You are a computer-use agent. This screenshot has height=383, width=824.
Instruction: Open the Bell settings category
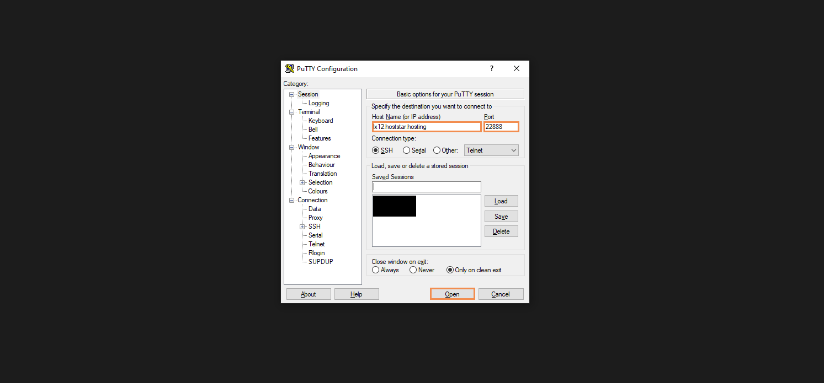pyautogui.click(x=313, y=130)
